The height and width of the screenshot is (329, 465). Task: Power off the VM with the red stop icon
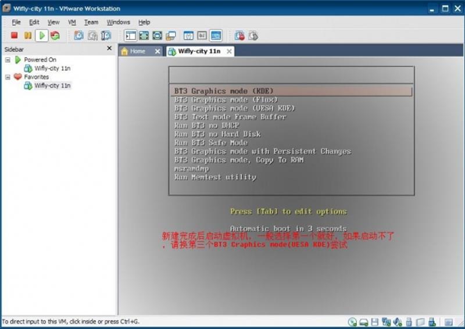14,35
